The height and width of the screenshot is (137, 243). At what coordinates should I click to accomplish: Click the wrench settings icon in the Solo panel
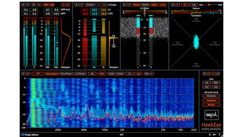(x=218, y=73)
